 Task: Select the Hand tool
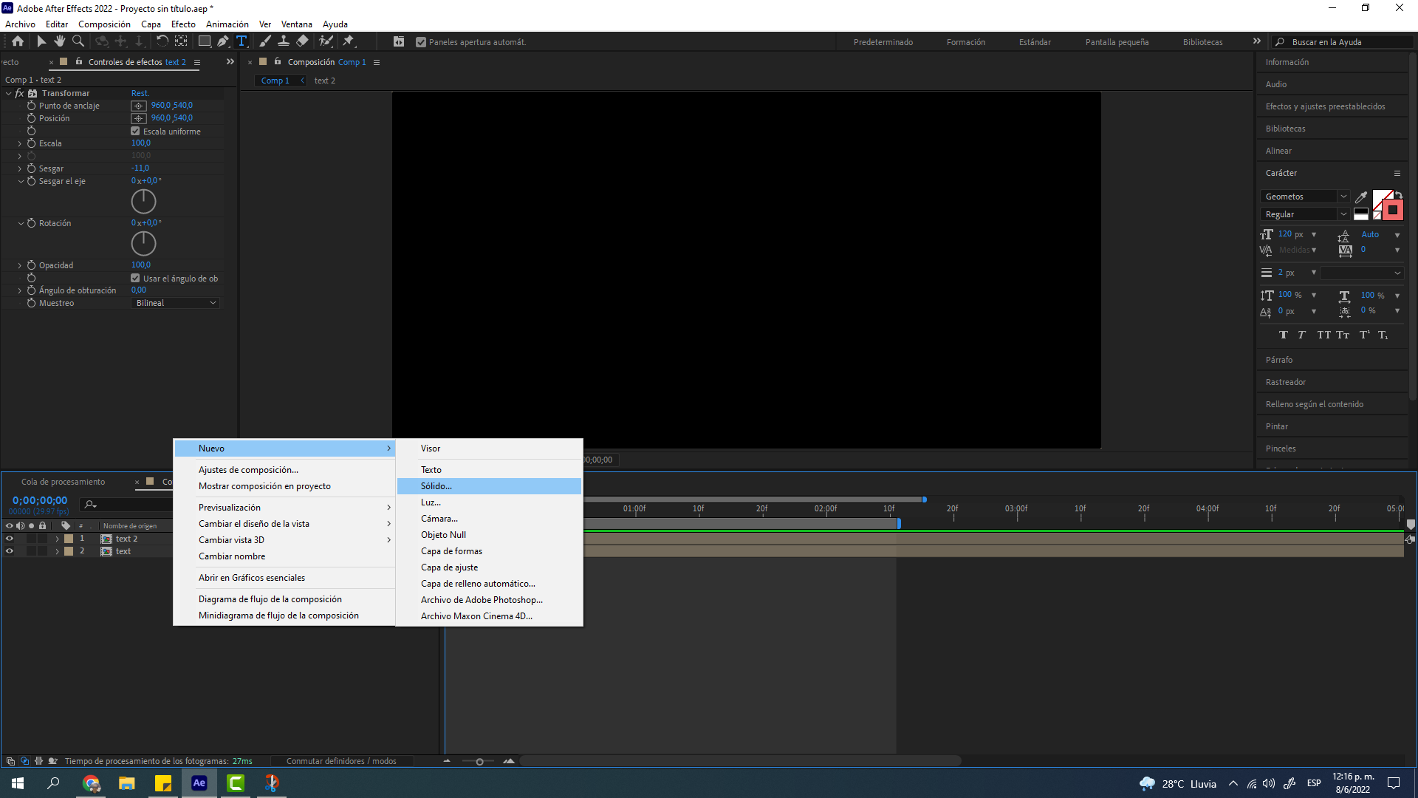point(60,41)
